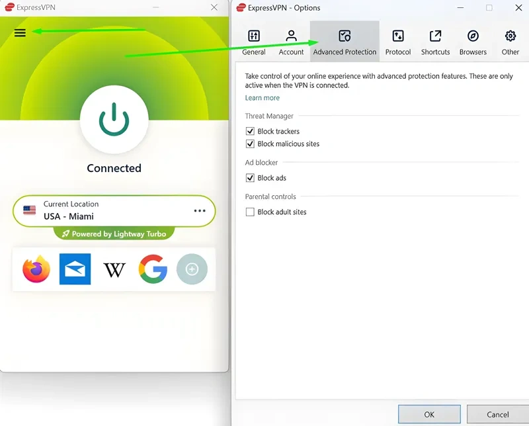This screenshot has height=426, width=529.
Task: Open the Mail shortcut icon
Action: (x=75, y=269)
